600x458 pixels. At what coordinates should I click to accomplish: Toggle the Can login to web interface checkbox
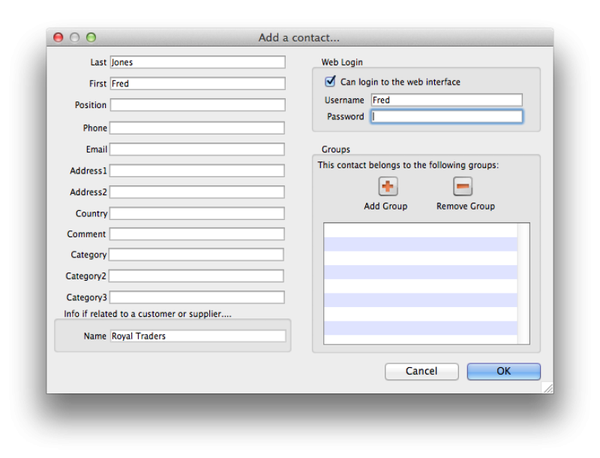pos(330,82)
